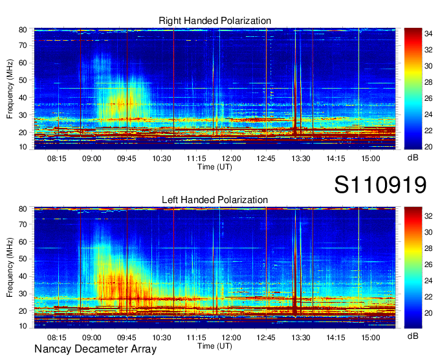Click the 60 MHz tick on Left Handed plot
This screenshot has width=440, height=357.
point(23,242)
